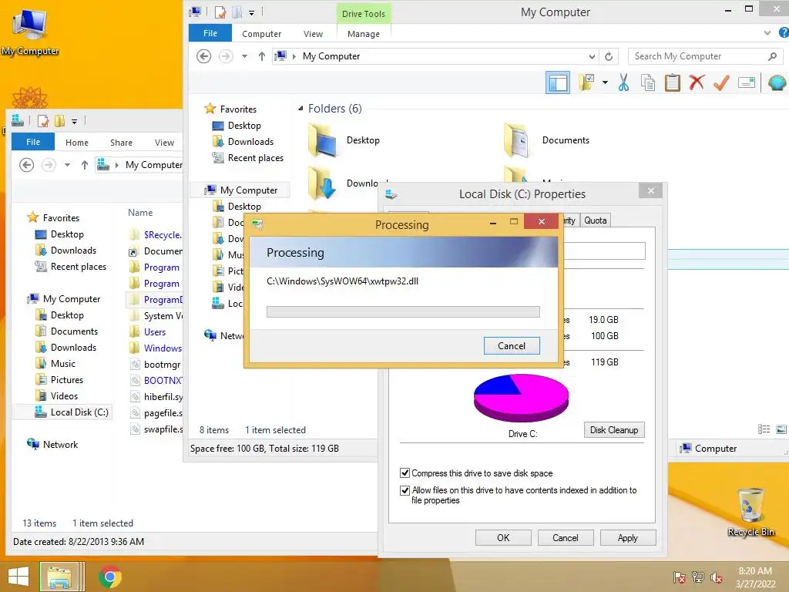
Task: Click the muted volume tray icon
Action: (717, 577)
